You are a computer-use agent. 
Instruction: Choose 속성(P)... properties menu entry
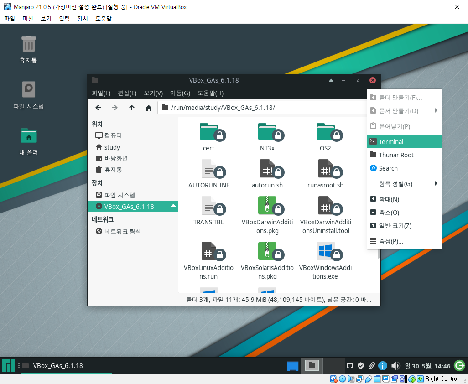(405, 241)
